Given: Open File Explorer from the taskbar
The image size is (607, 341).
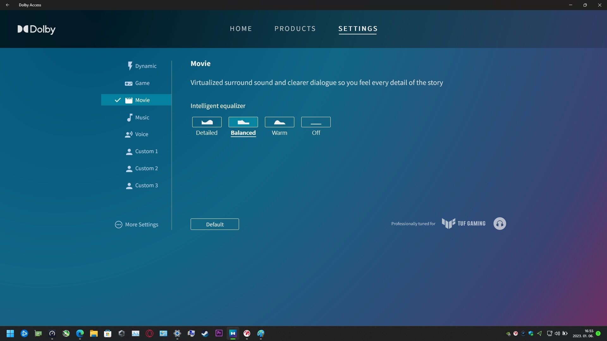Looking at the screenshot, I should pyautogui.click(x=94, y=333).
